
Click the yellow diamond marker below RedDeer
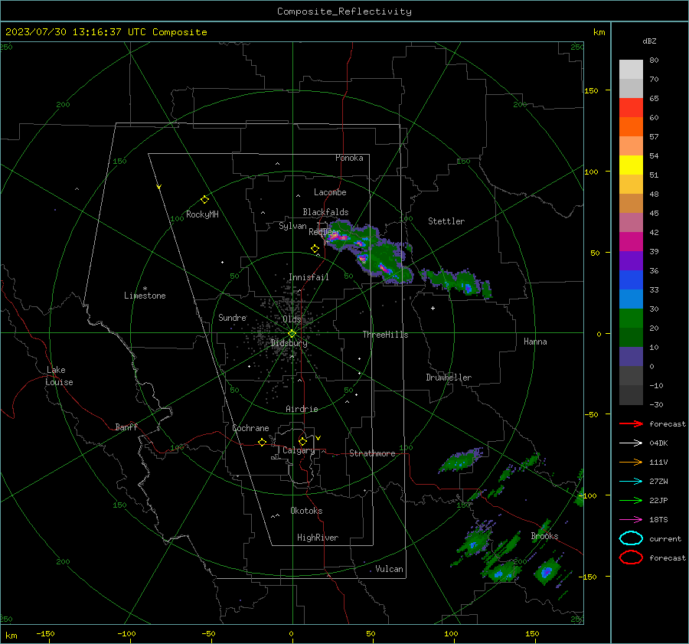pos(315,249)
